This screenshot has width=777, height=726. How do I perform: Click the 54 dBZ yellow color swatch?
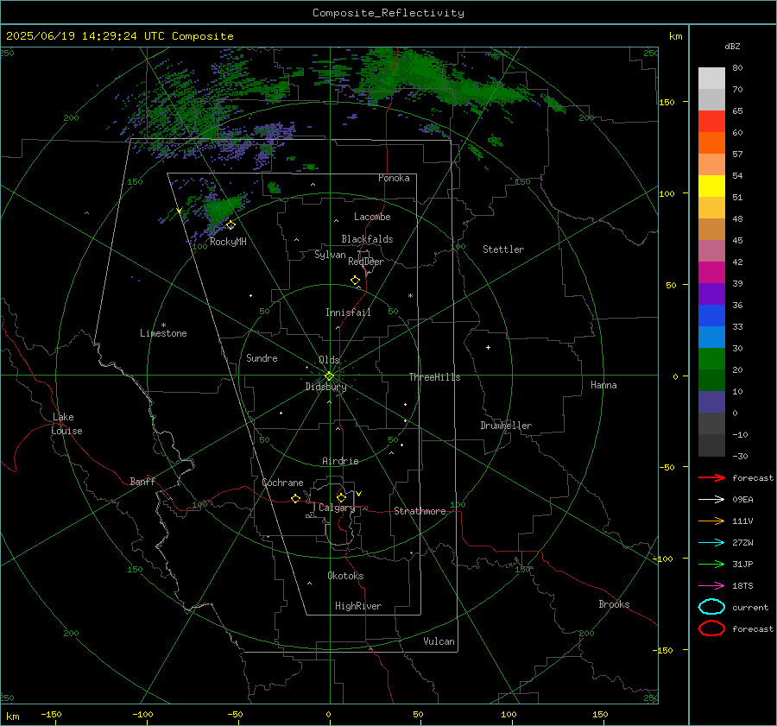coord(711,186)
